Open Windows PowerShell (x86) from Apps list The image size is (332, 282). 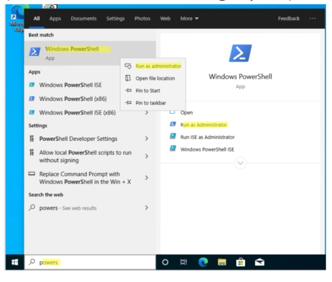(73, 99)
